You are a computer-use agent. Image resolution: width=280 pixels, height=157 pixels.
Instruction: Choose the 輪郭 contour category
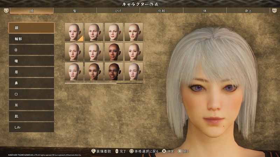click(31, 39)
